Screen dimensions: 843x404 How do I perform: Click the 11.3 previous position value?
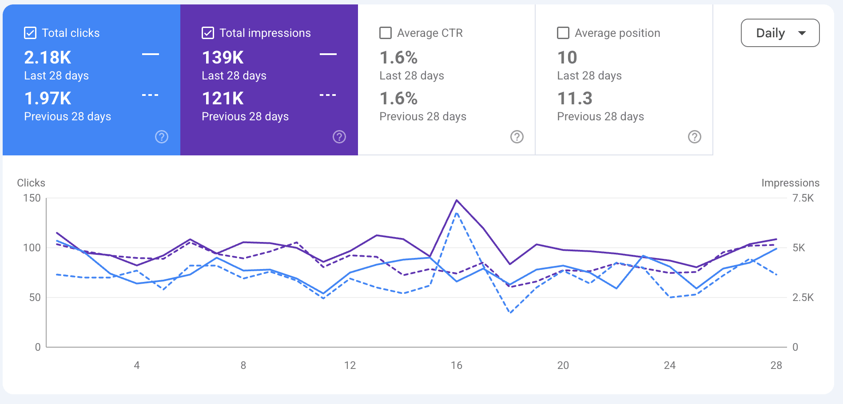(x=575, y=98)
